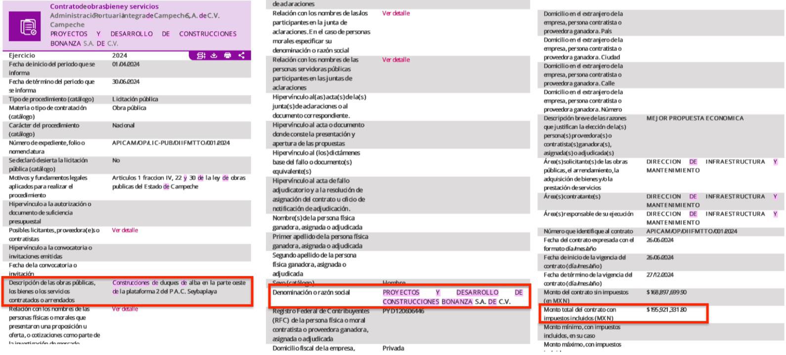The width and height of the screenshot is (786, 355).
Task: Click the razón social value PROYECTOS Y DESARROLLO
Action: click(452, 297)
